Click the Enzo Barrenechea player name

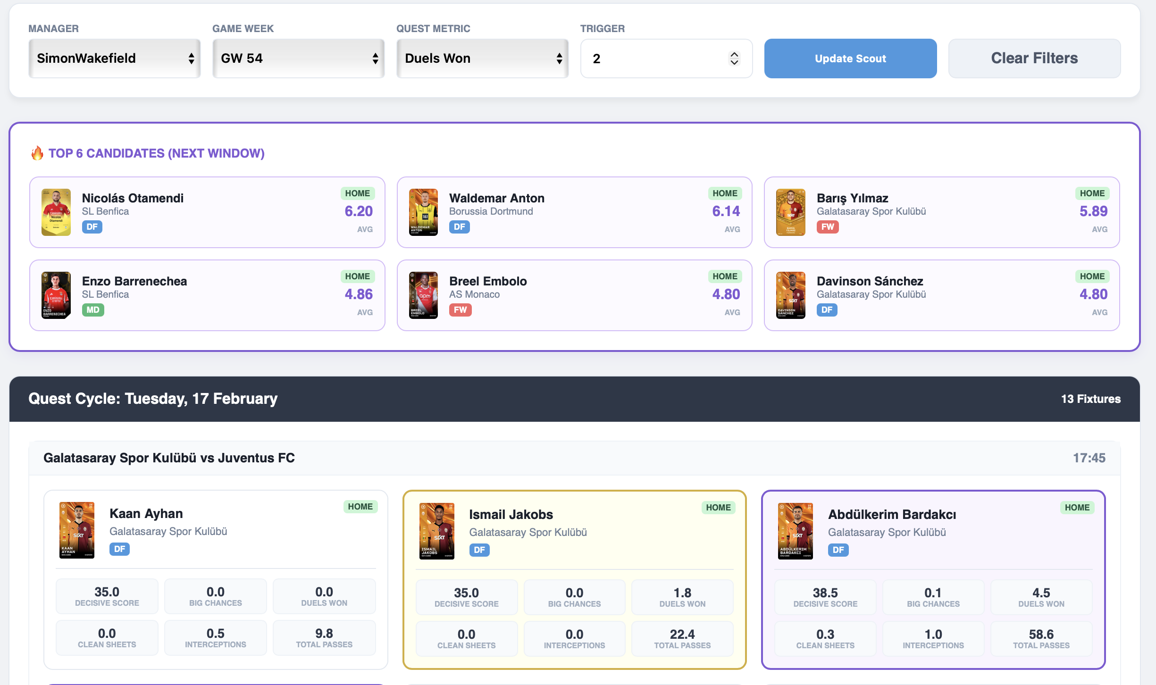(x=134, y=281)
